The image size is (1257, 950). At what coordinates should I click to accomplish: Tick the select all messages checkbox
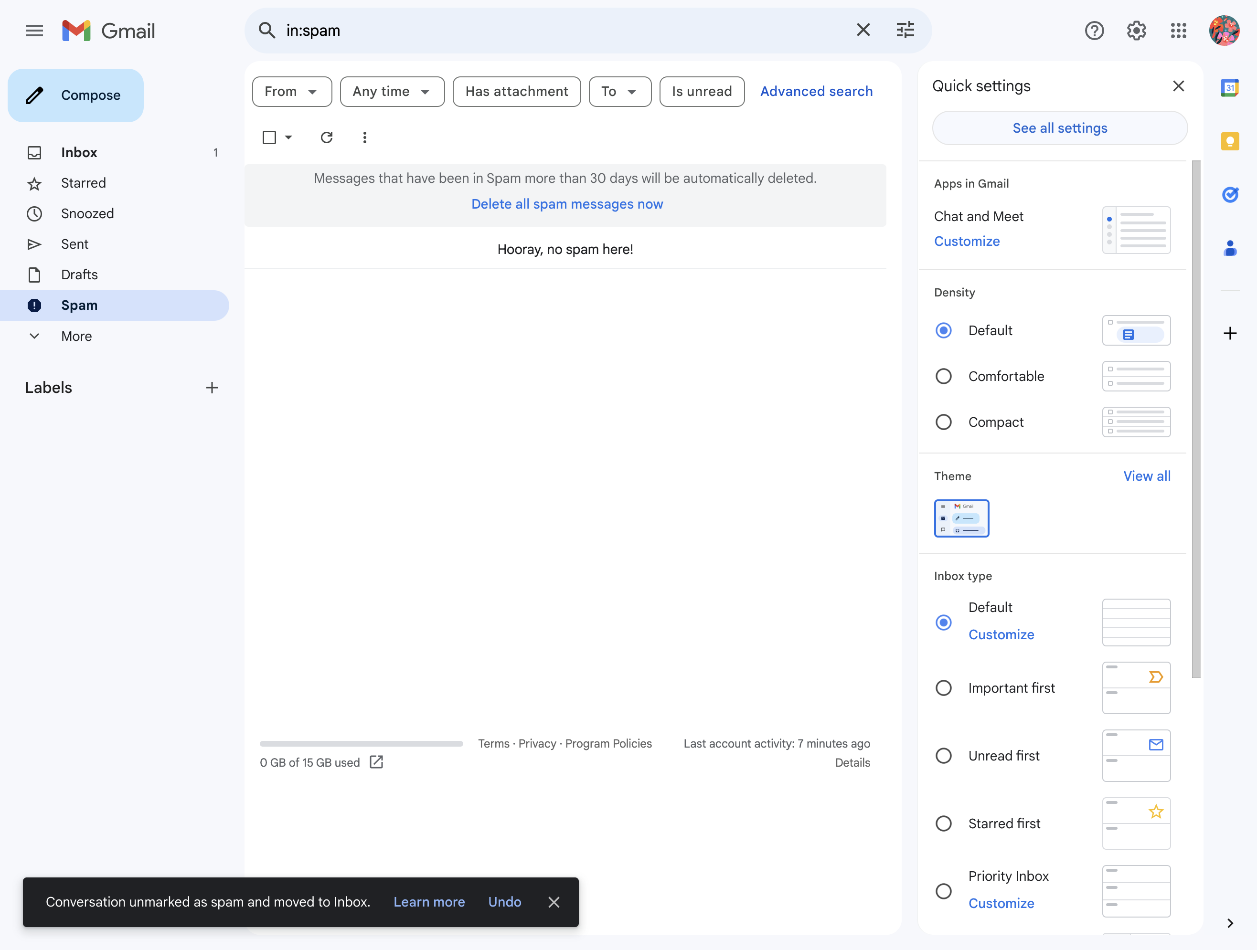click(269, 137)
